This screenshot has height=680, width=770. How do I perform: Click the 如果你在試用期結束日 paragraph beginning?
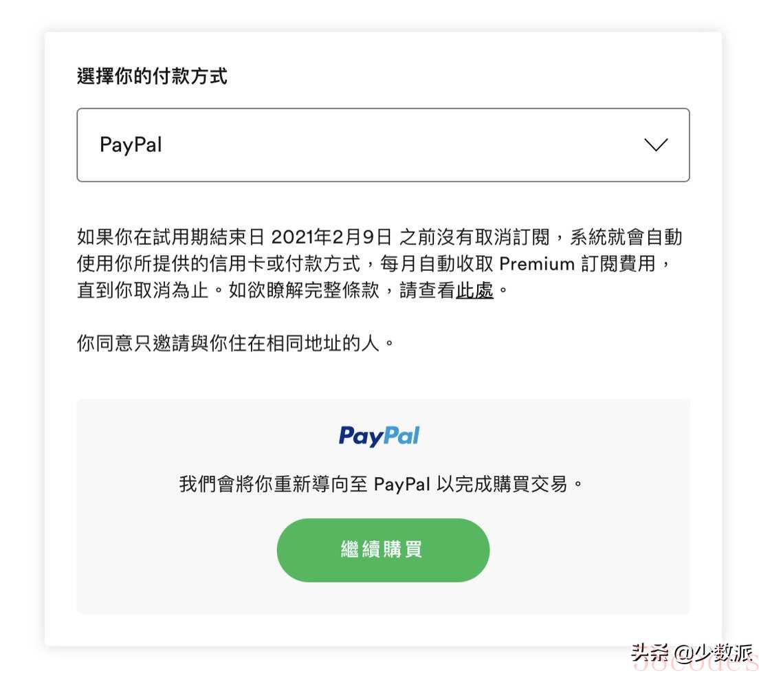(171, 237)
